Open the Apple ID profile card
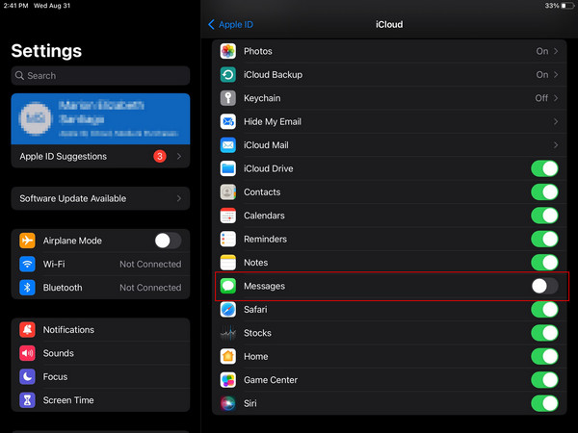Screen dimensions: 578x433 pyautogui.click(x=100, y=118)
